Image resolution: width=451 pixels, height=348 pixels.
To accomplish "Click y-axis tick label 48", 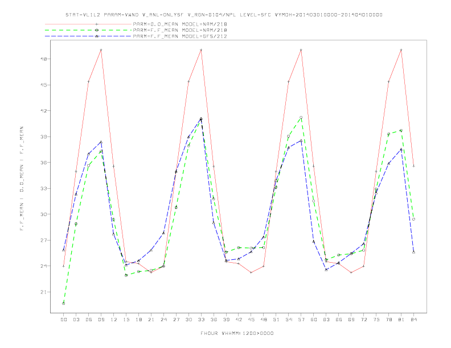I will [x=44, y=59].
